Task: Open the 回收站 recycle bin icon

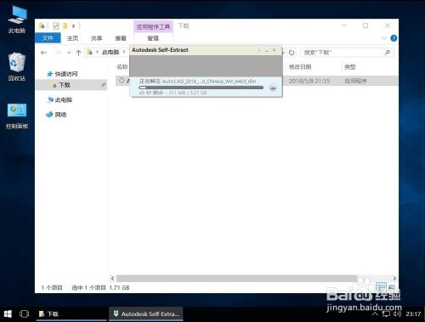Action: click(x=17, y=67)
